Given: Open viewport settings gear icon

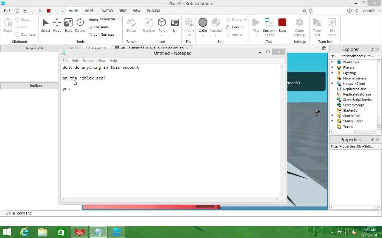Looking at the screenshot, I should tap(324, 48).
